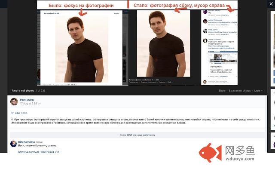Screen dimensions: 275x172
Task: Click Dina Kamalova's avatar
Action: coord(14,144)
